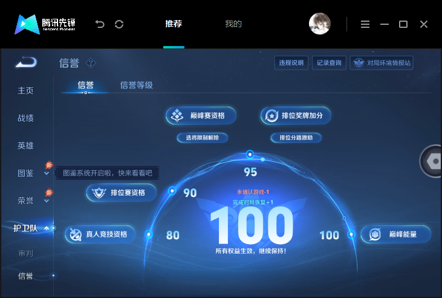
Task: Click the 选将限制解除 pill
Action: 203,138
